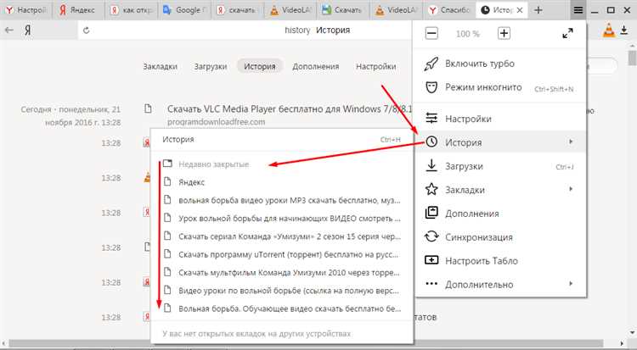Open Недавно закрытые folder item
The width and height of the screenshot is (637, 350).
[x=213, y=164]
